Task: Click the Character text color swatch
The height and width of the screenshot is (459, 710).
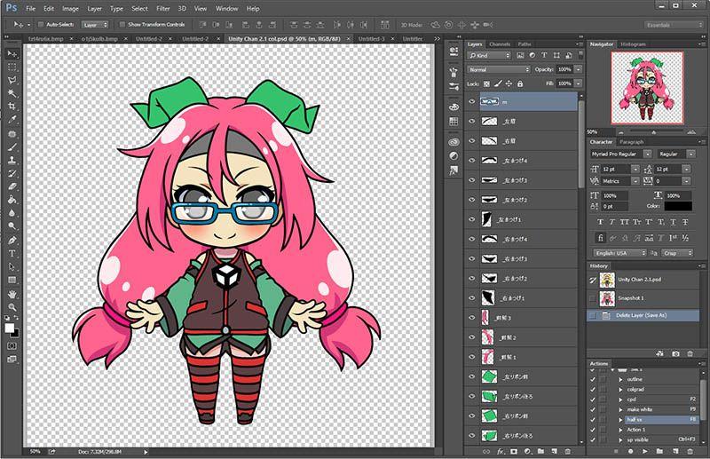Action: tap(678, 206)
